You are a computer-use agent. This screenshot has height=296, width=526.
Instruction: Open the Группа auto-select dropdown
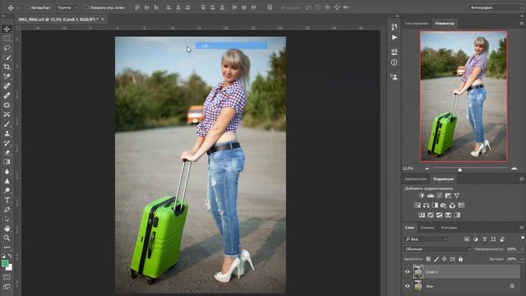tap(67, 7)
